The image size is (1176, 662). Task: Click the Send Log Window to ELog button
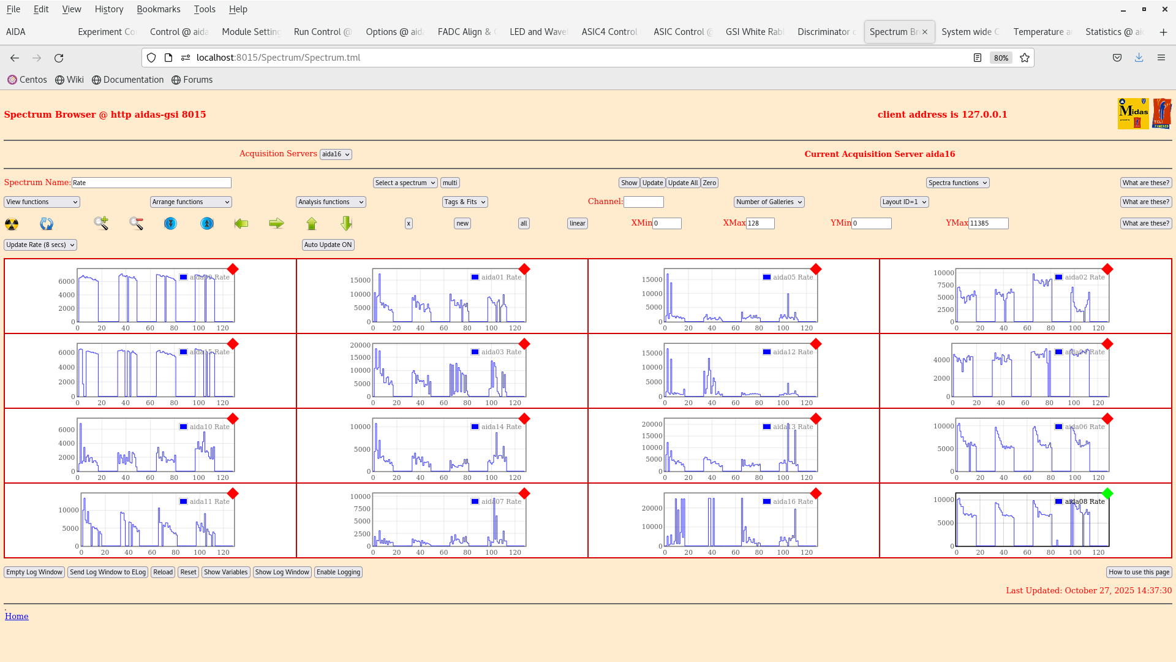108,572
